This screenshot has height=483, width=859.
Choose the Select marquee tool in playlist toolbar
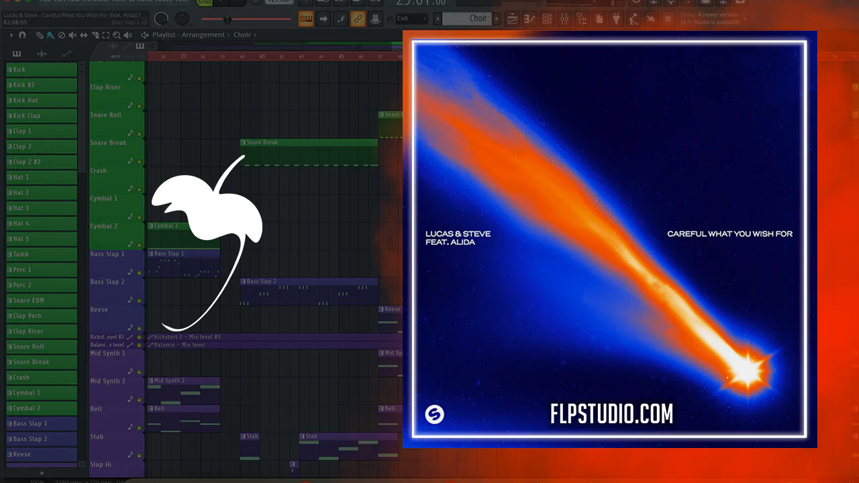(106, 35)
